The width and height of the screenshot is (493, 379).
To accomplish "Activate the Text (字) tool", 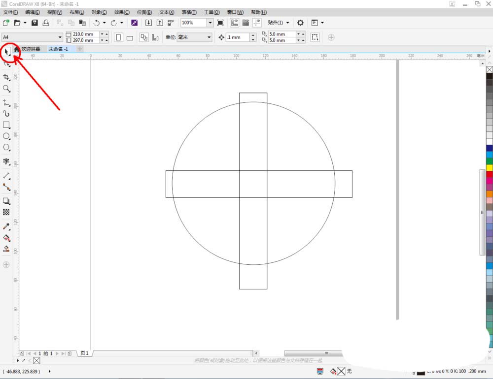I will click(6, 161).
